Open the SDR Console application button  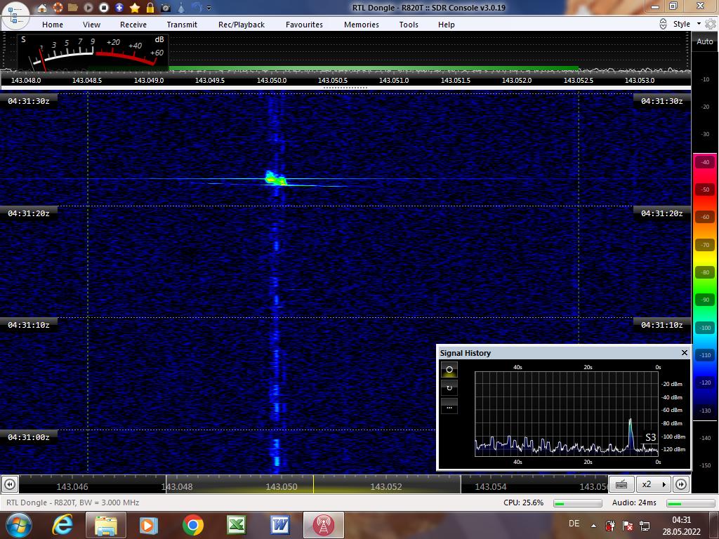15,15
